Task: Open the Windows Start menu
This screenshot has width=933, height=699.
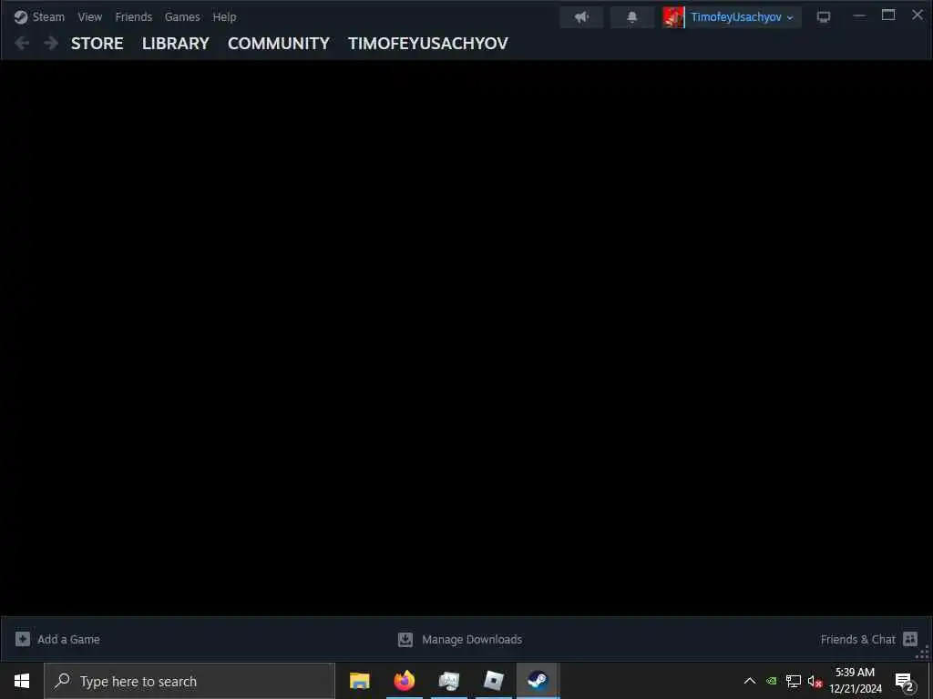Action: click(x=22, y=681)
